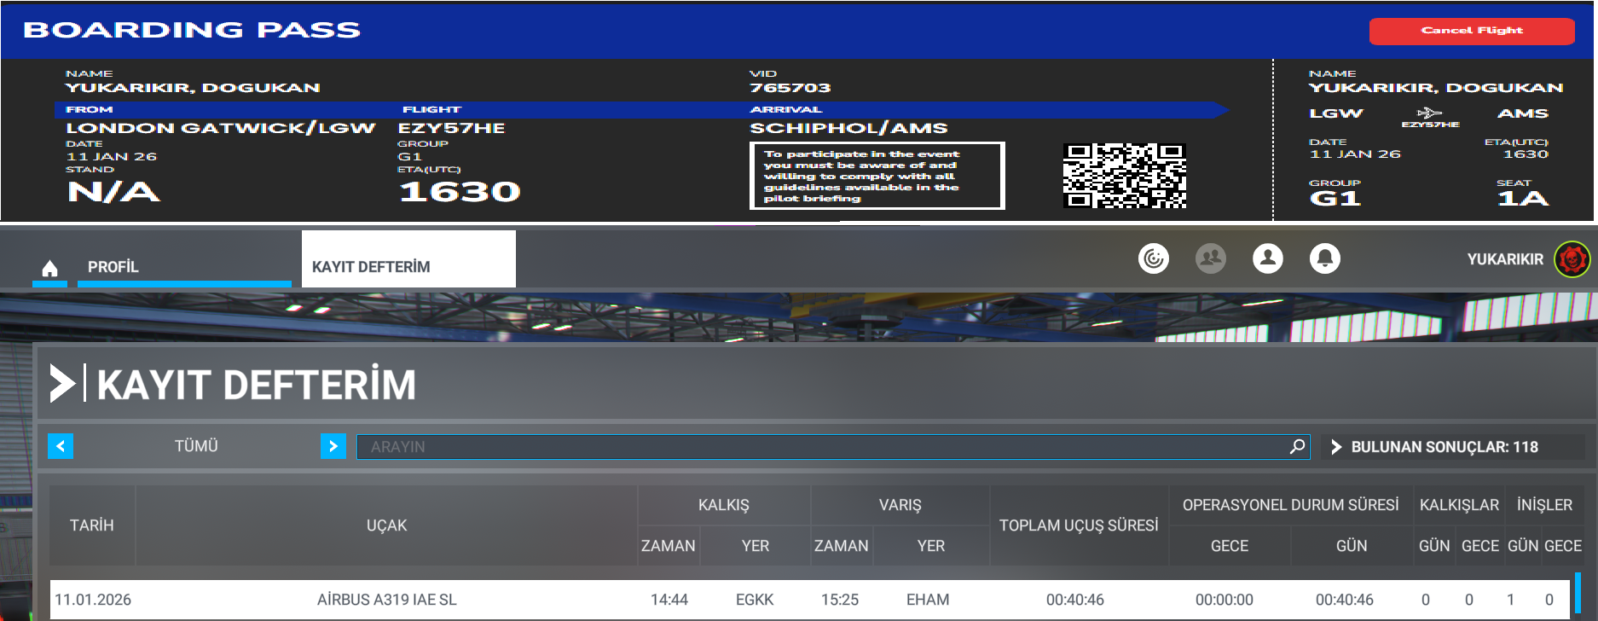
Task: Click the KALKIŞ column group header
Action: (724, 505)
